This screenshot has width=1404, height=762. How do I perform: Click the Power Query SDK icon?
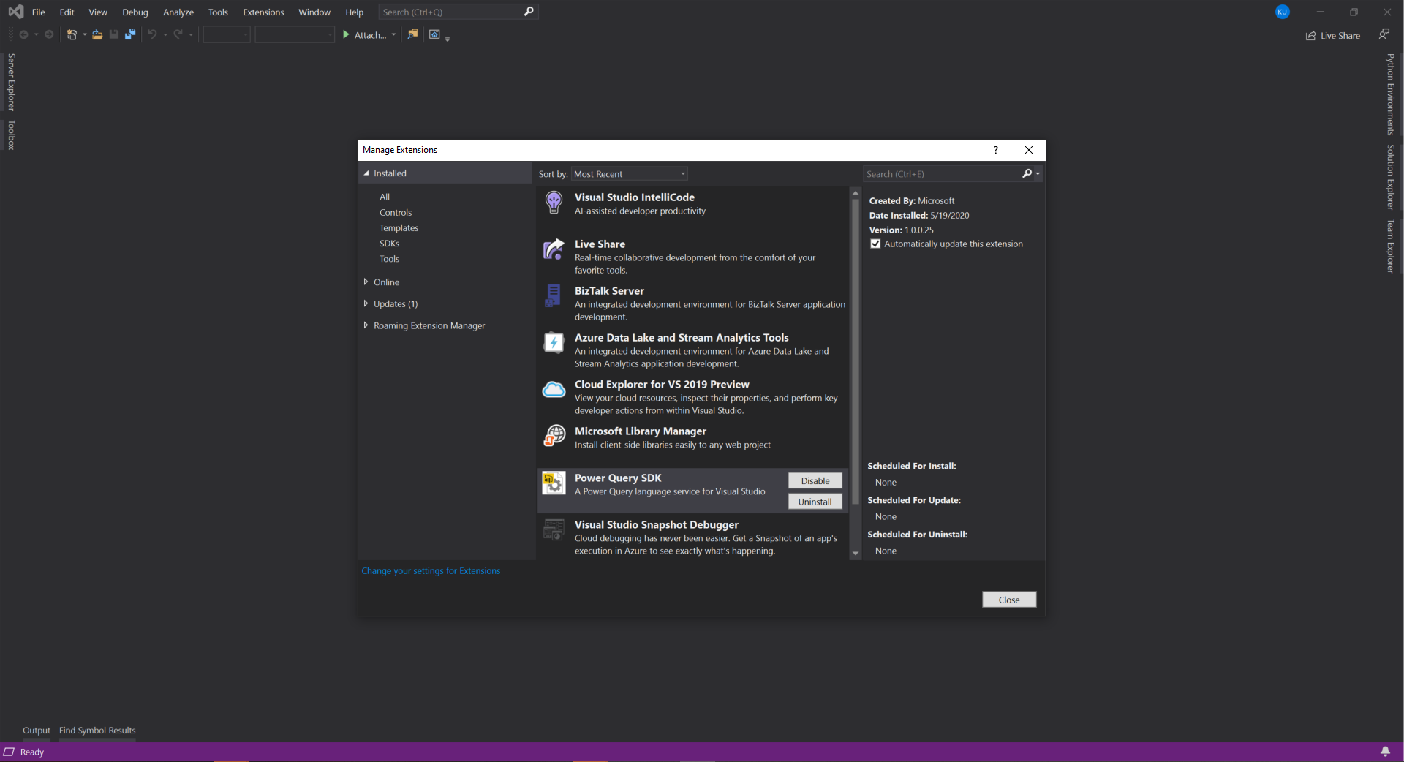(x=554, y=483)
